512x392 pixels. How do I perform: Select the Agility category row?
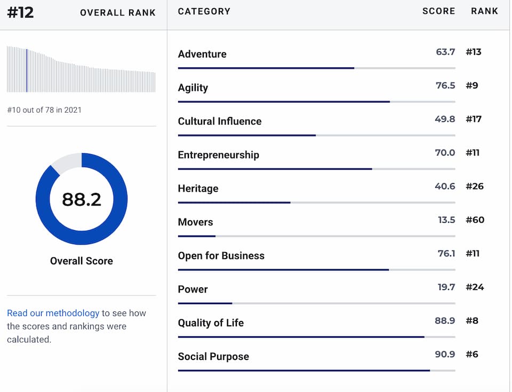point(193,88)
